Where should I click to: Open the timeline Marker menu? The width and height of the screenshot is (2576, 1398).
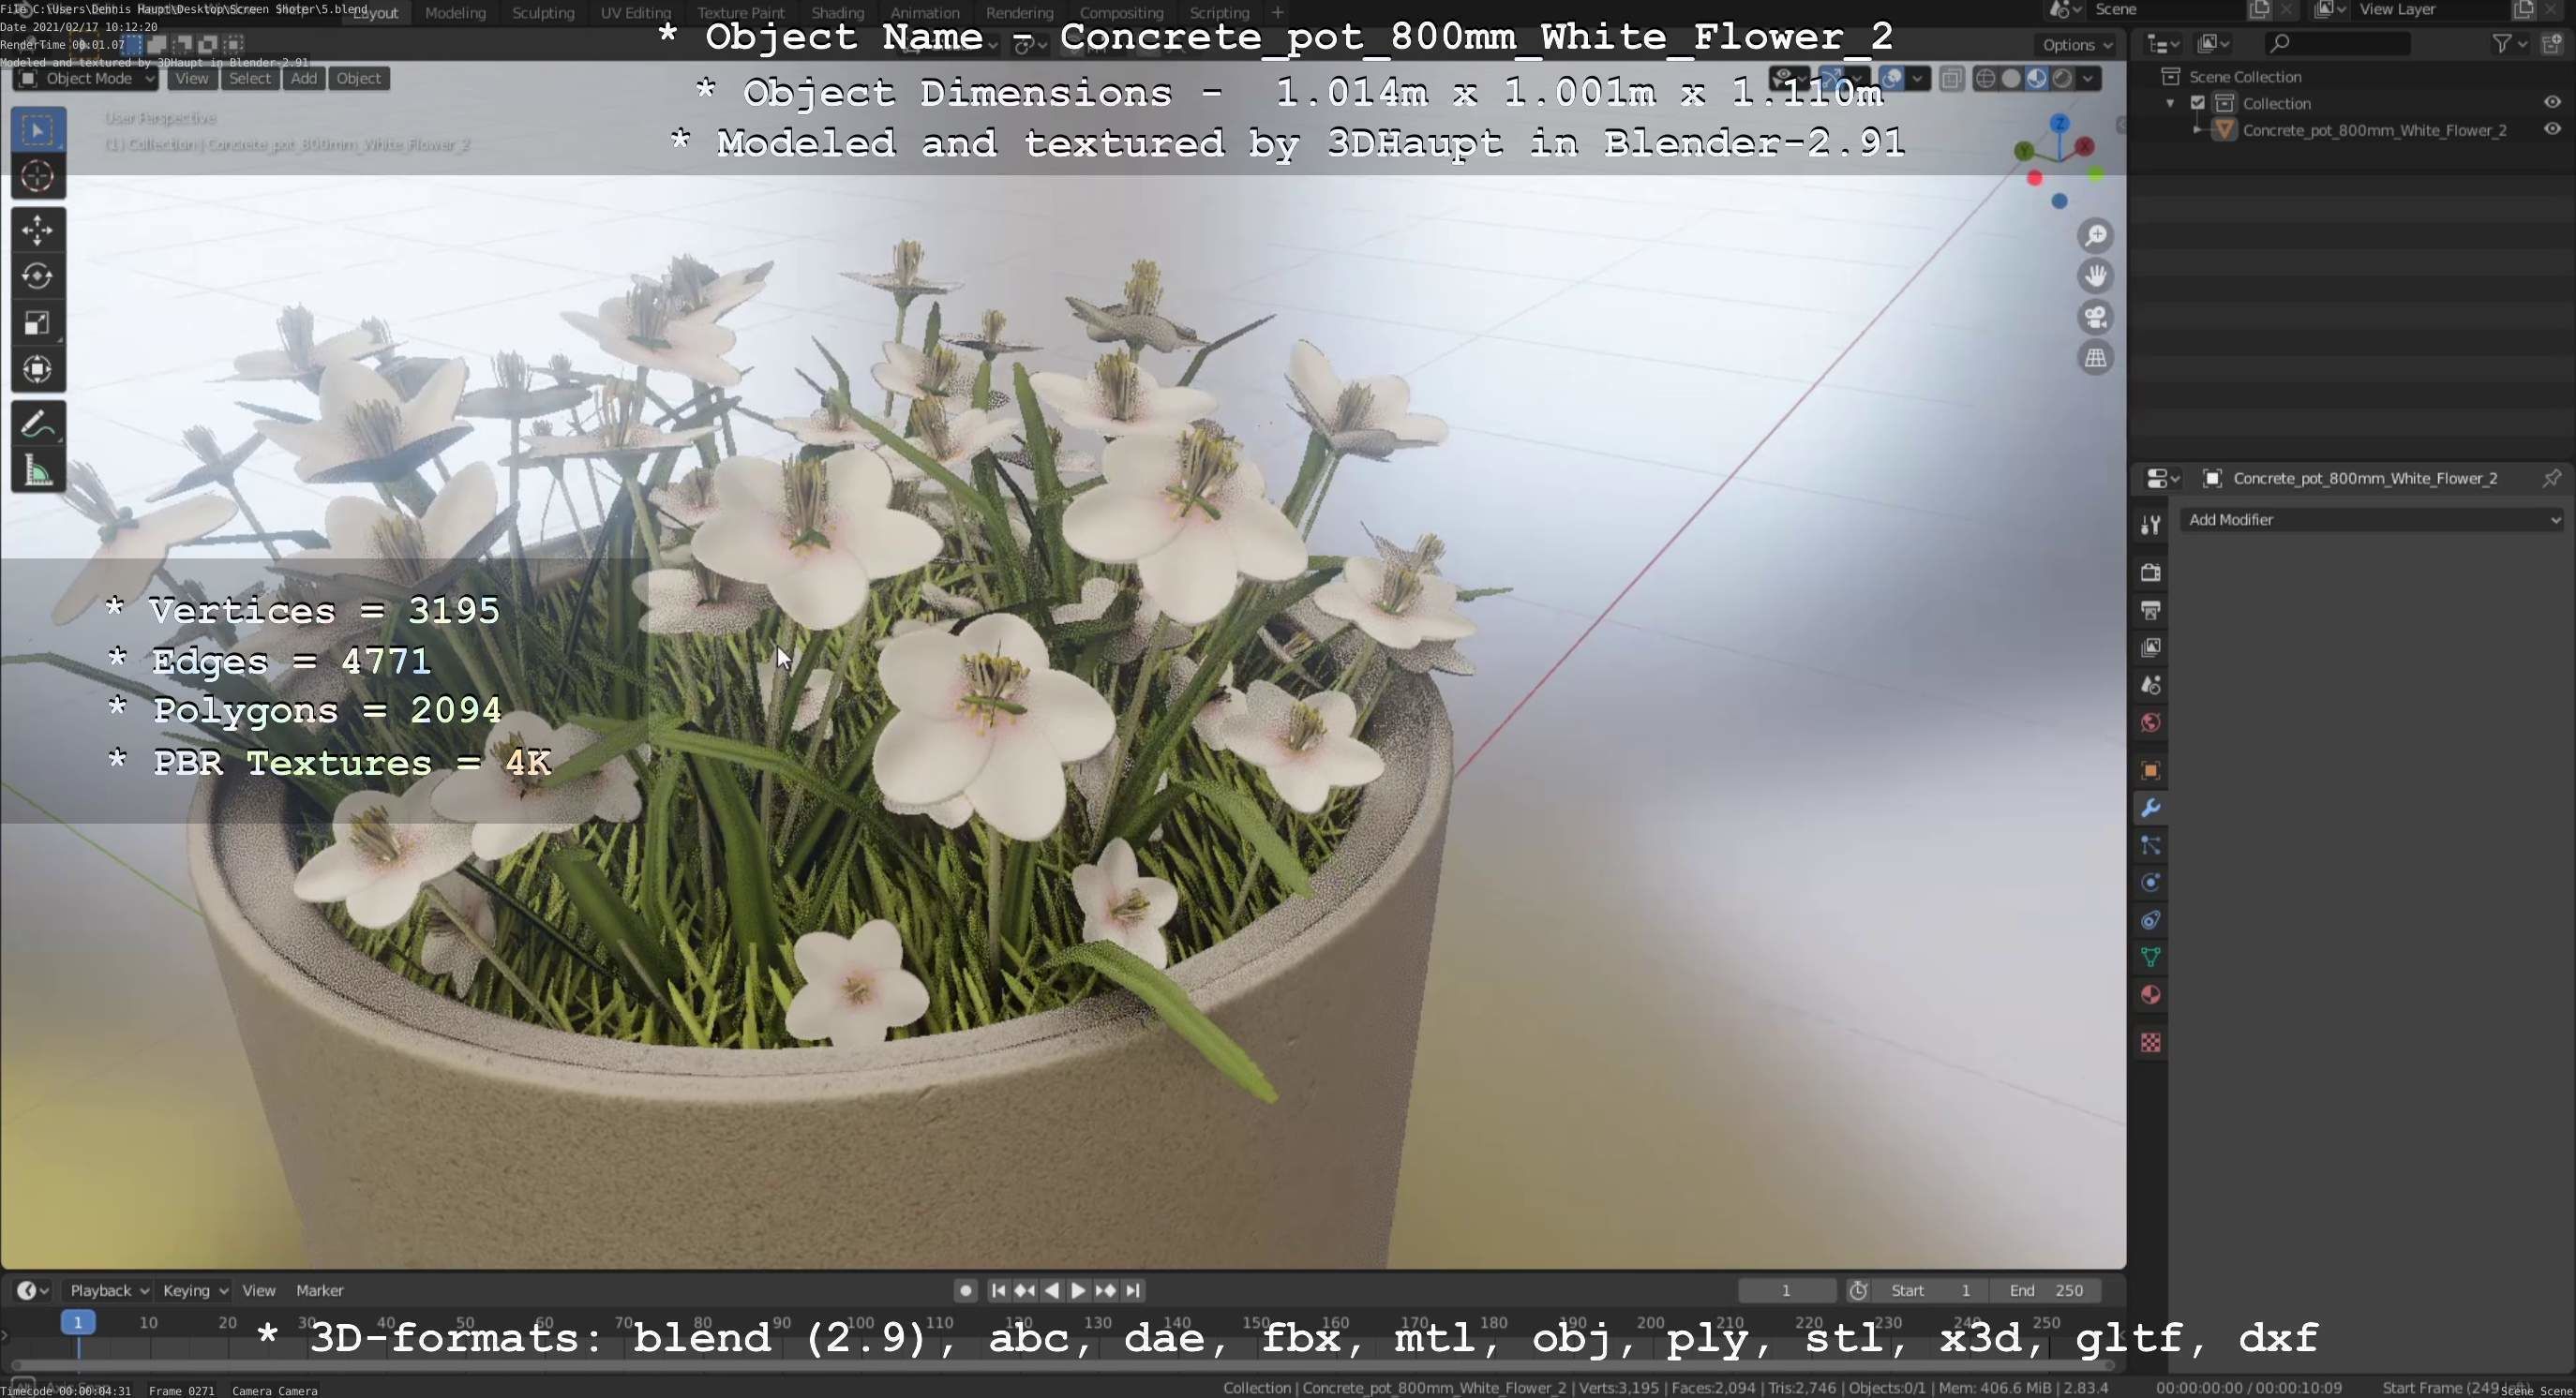[x=320, y=1291]
